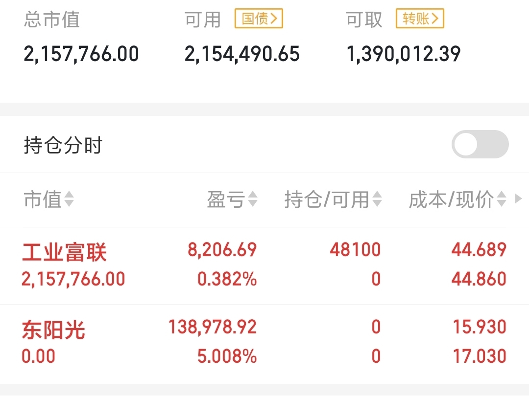Select 工业富联 profit 8,206.69
Screen dimensions: 529x396
tap(222, 250)
